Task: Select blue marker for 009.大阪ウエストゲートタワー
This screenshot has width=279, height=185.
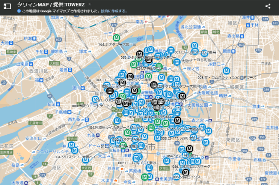Action: 95,99
